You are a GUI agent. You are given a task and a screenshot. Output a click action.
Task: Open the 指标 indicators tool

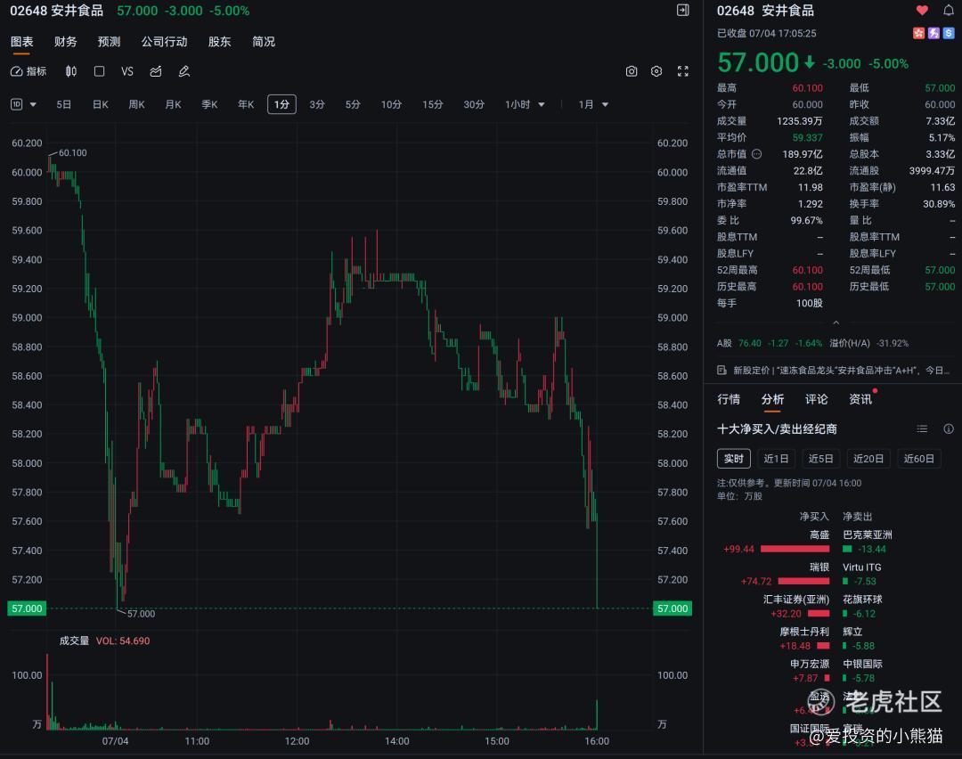[x=29, y=71]
